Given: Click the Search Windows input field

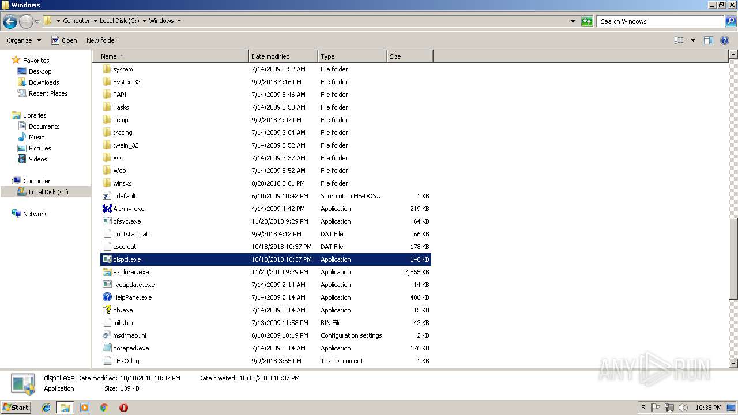Looking at the screenshot, I should tap(661, 21).
